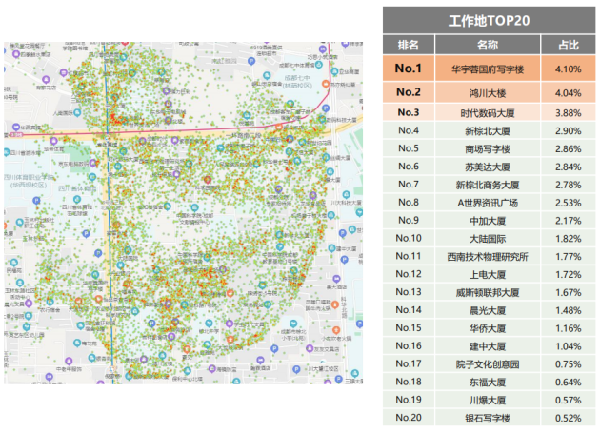Click the 工作地TOP20 table title
Screen dimensions: 600x432
(x=489, y=20)
